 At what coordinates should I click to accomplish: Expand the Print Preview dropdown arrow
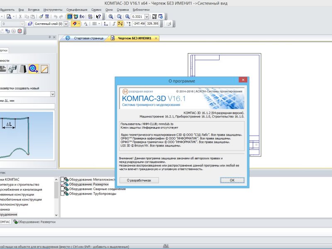point(14,17)
